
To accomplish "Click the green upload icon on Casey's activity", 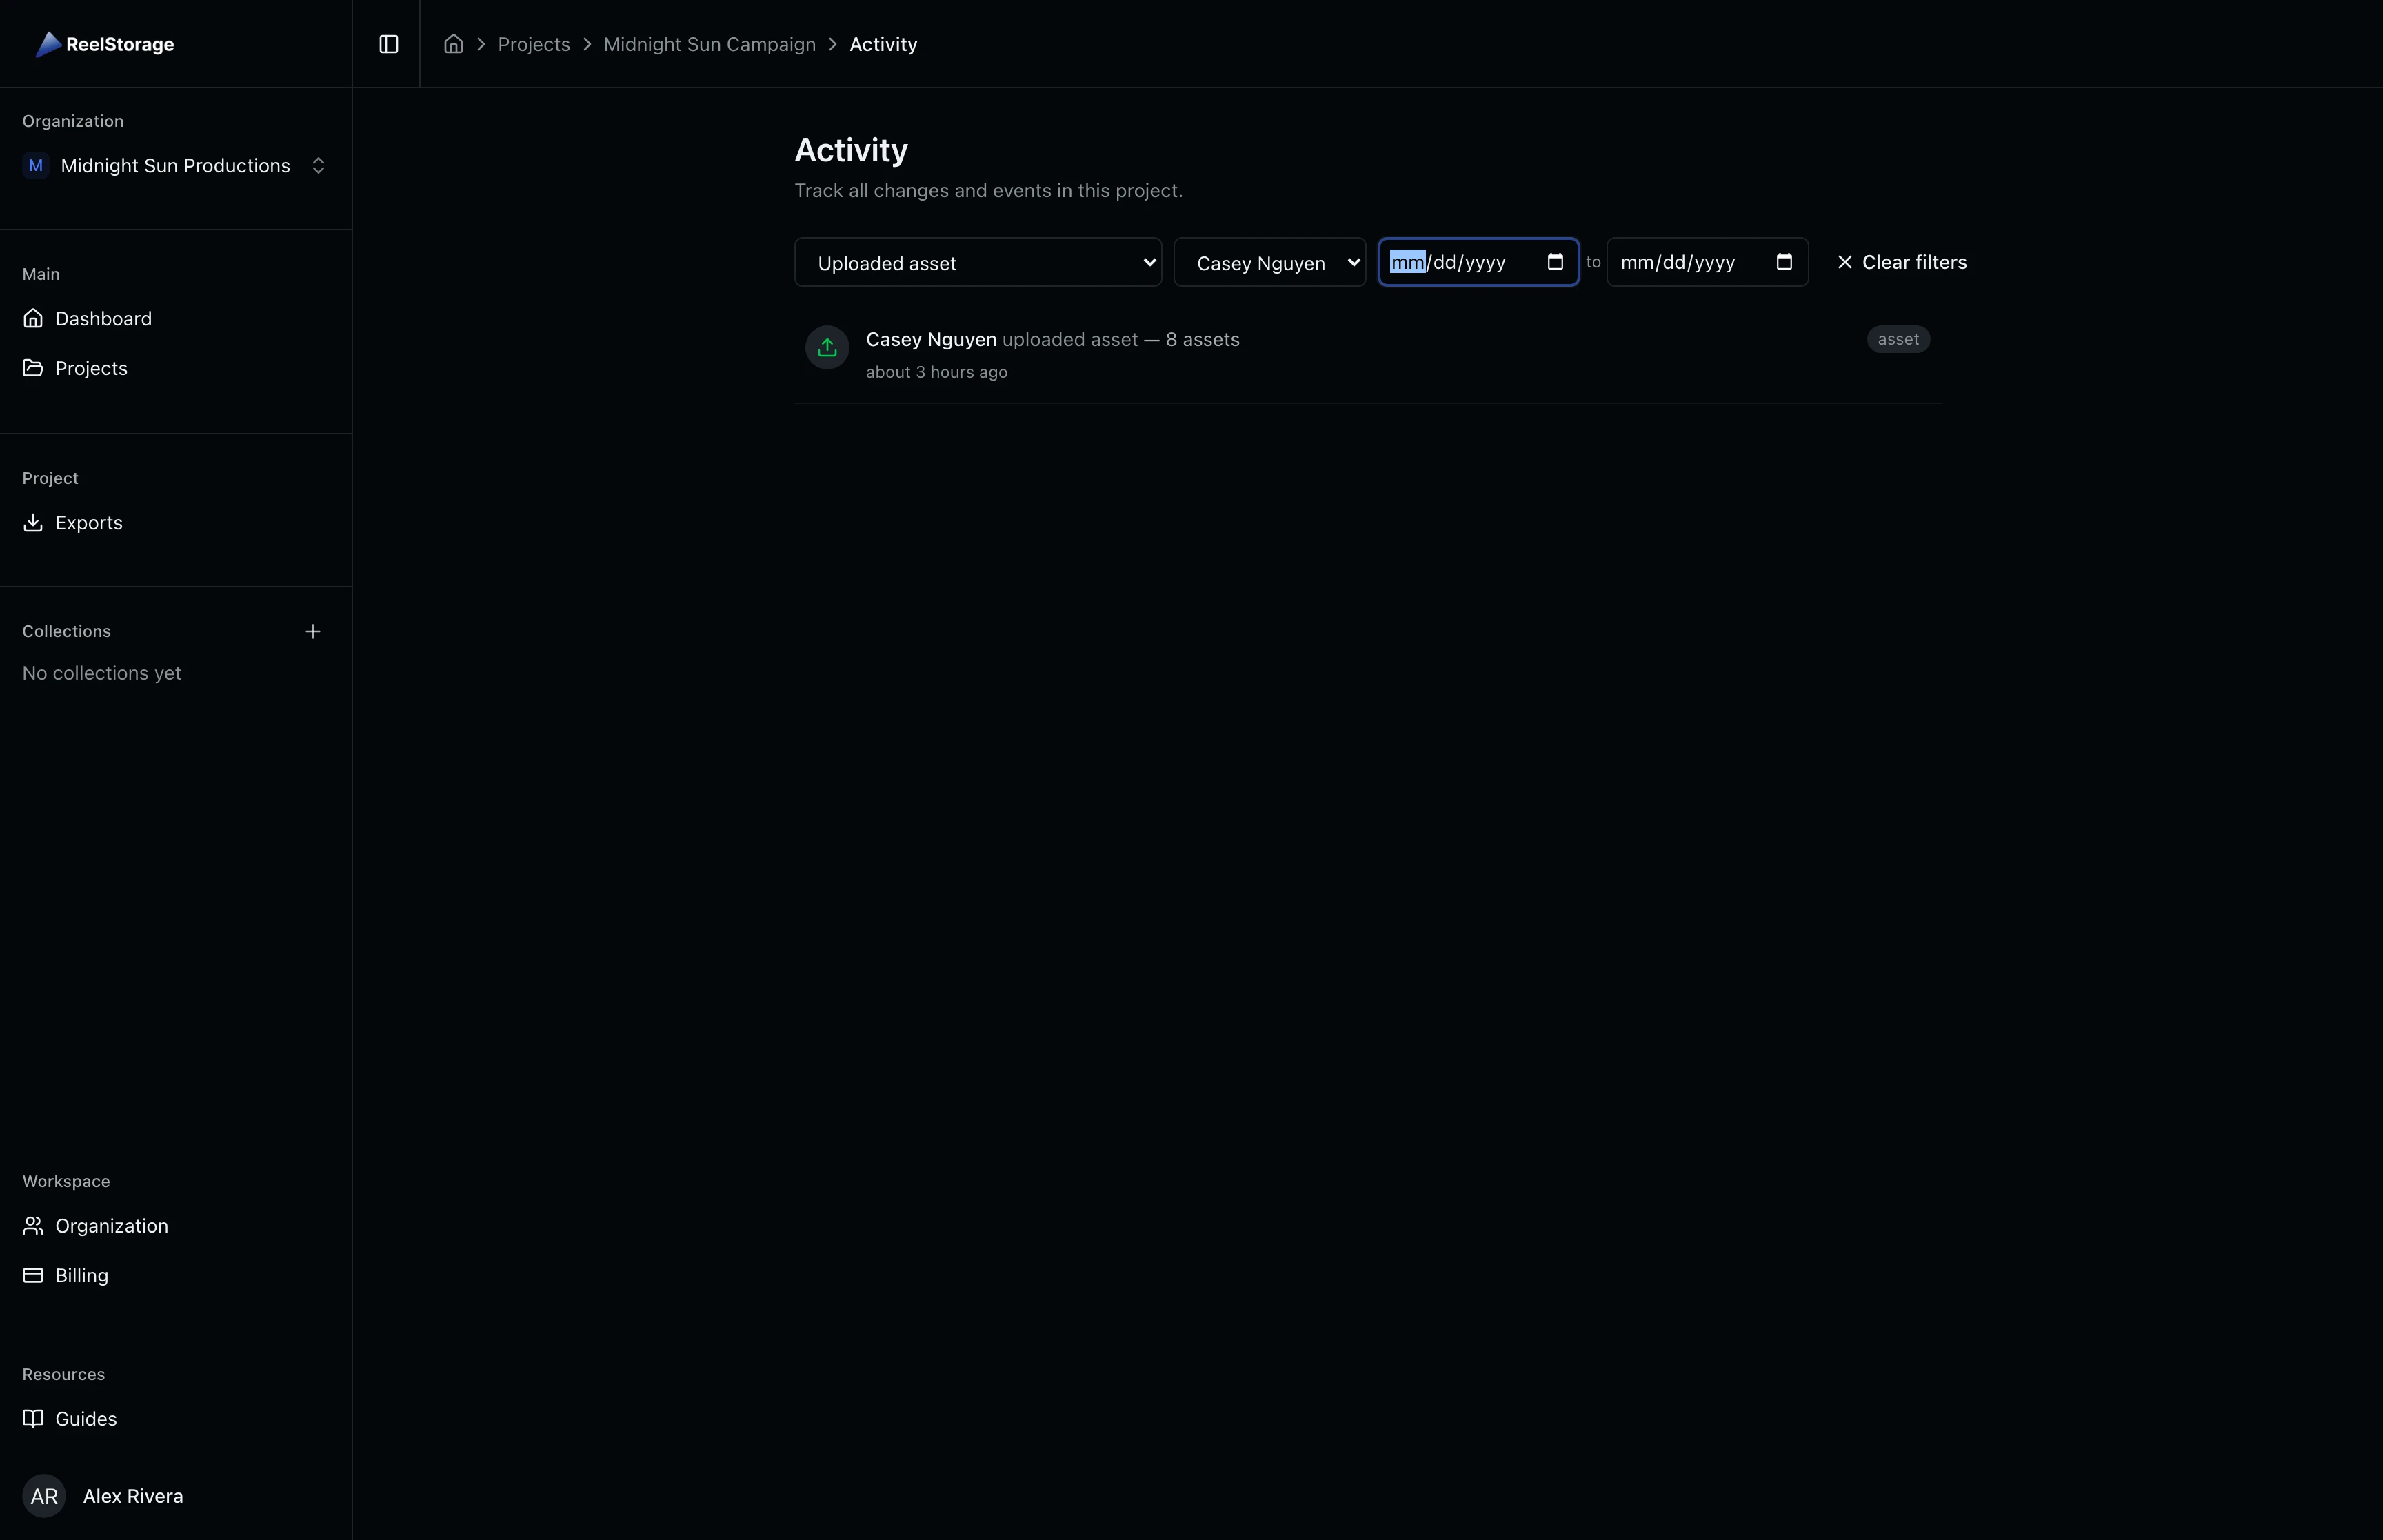I will pos(826,347).
